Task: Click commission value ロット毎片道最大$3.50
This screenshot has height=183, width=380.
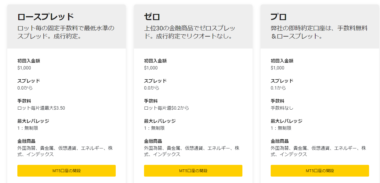Action: click(x=41, y=108)
